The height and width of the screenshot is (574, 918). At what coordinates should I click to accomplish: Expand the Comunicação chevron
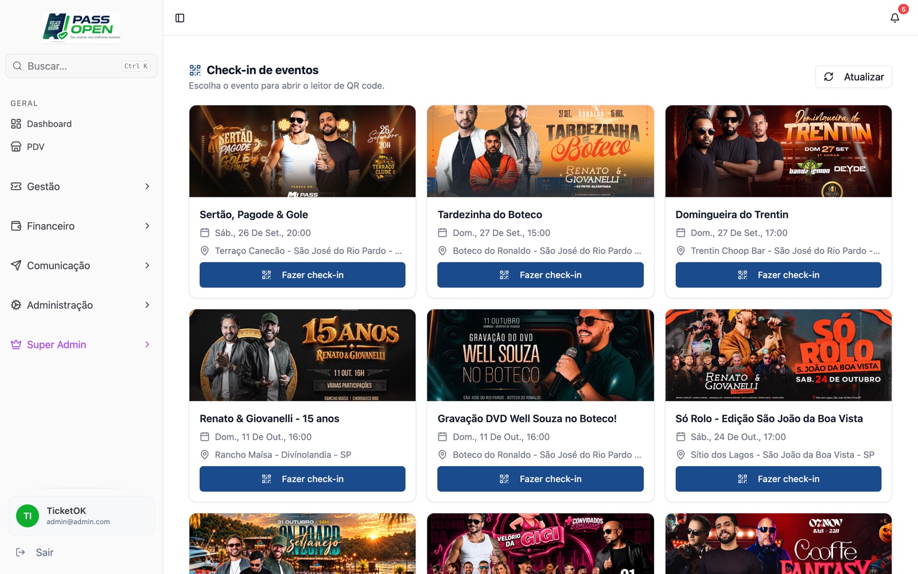147,265
